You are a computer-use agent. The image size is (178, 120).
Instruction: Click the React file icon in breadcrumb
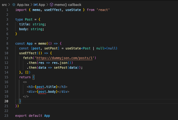tap(14, 5)
